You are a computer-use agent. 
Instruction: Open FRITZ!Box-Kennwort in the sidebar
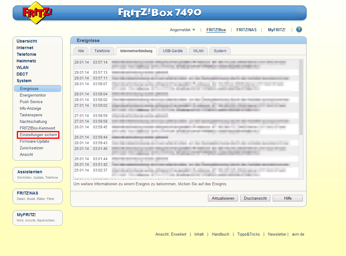[x=38, y=128]
